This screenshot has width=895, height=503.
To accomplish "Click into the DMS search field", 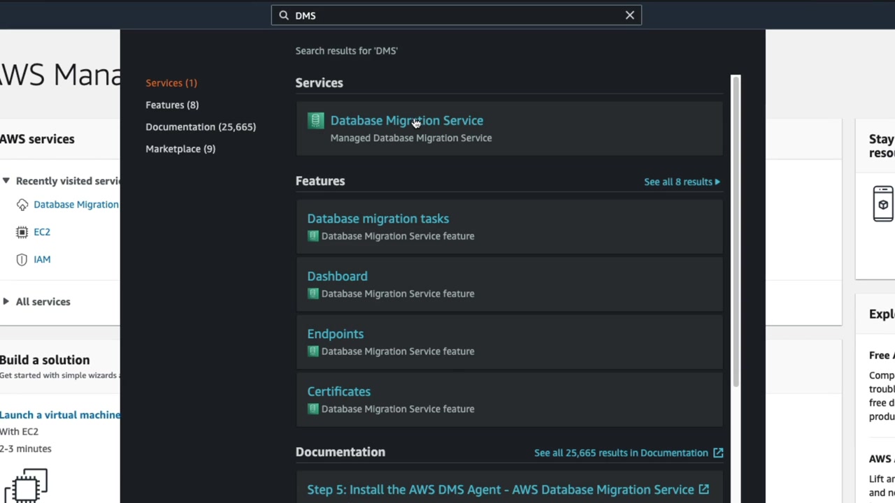I will [454, 15].
